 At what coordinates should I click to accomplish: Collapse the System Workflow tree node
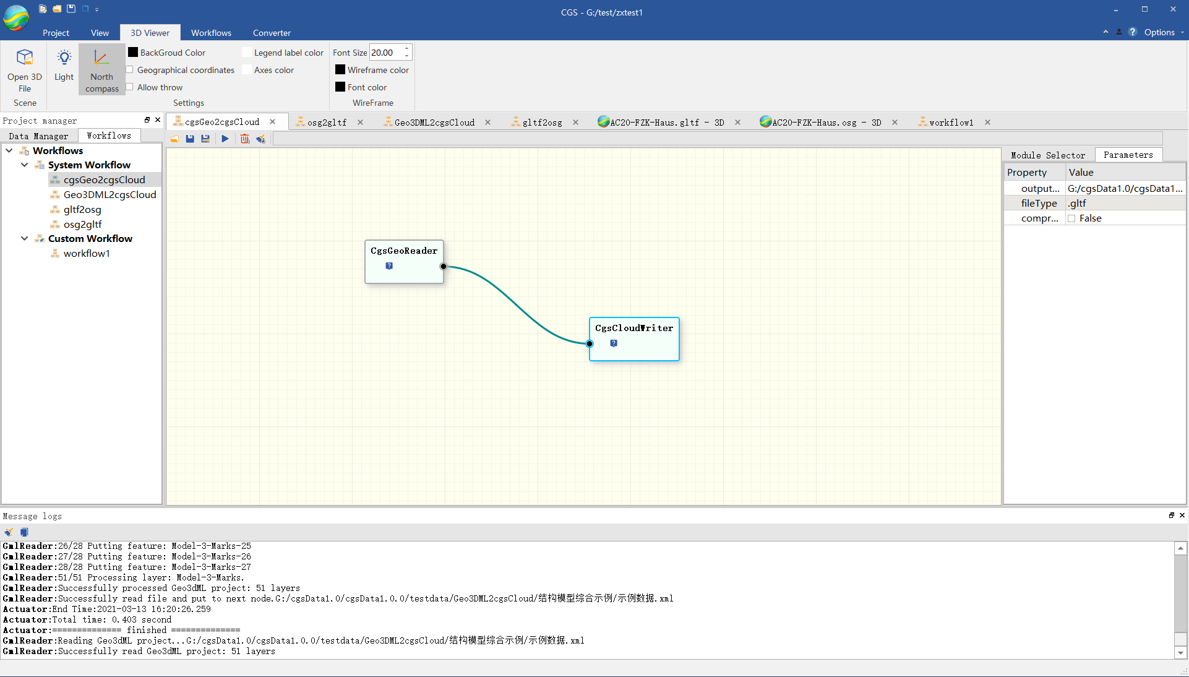(x=24, y=165)
